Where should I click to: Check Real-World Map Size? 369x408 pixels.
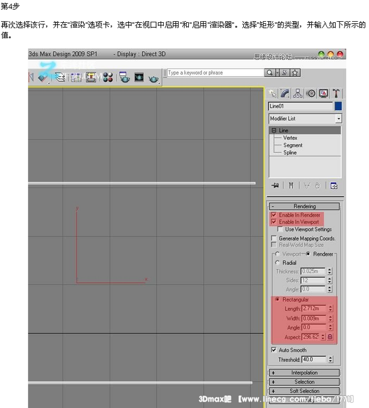pyautogui.click(x=274, y=245)
